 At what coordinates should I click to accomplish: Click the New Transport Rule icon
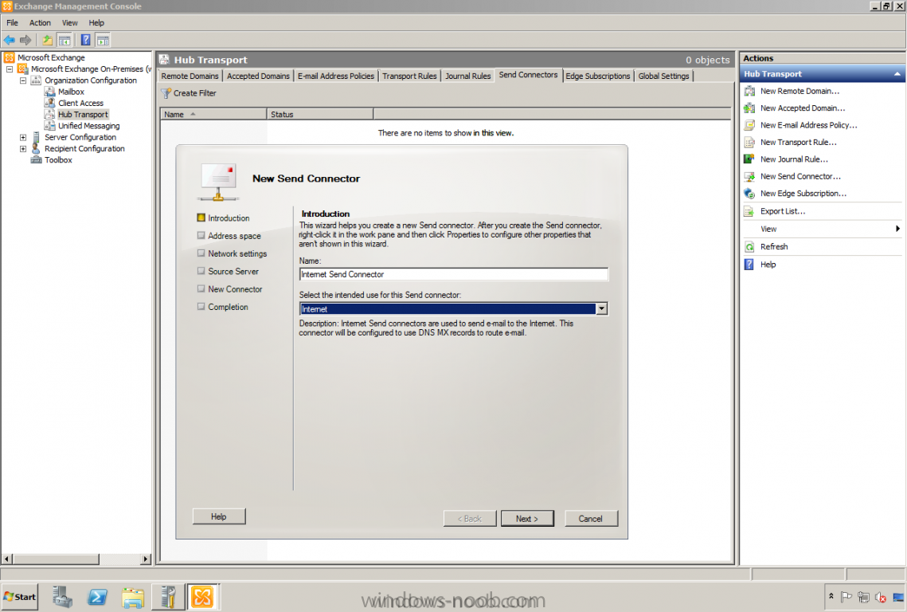[749, 142]
